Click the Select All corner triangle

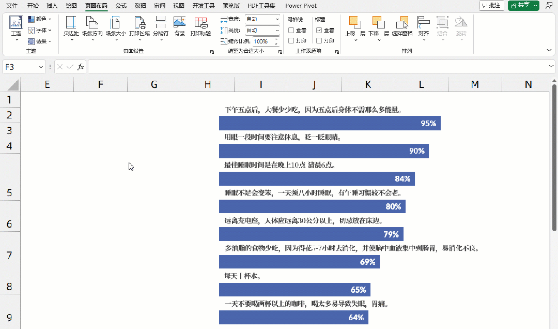click(x=13, y=85)
